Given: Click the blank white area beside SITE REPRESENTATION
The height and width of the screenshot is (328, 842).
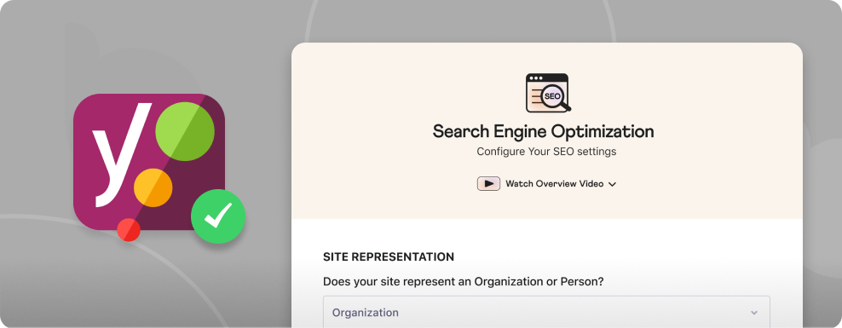Looking at the screenshot, I should click(618, 257).
